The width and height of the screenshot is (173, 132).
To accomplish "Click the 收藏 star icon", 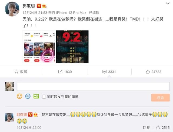I will pyautogui.click(x=16, y=72).
